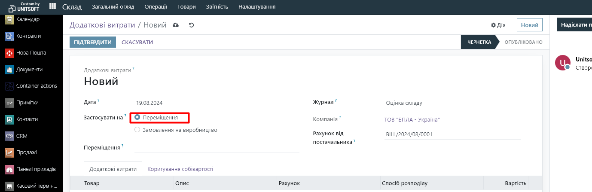
Task: Select Замовлення на виробництво radio option
Action: pyautogui.click(x=137, y=130)
